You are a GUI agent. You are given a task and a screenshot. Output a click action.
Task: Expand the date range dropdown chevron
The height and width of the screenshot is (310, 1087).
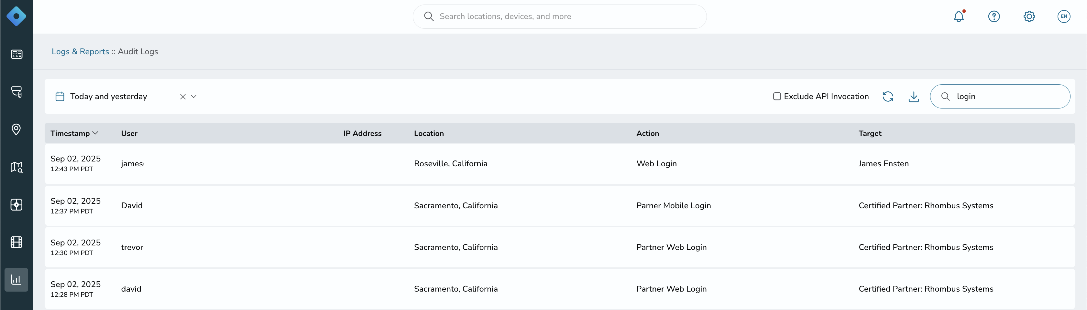(194, 97)
